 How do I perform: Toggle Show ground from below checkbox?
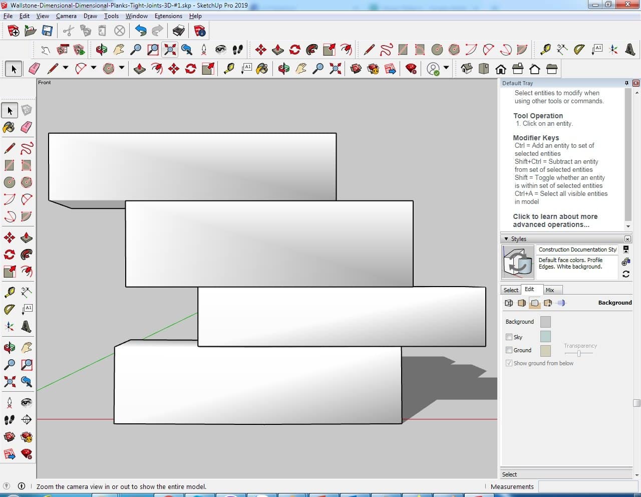[509, 363]
